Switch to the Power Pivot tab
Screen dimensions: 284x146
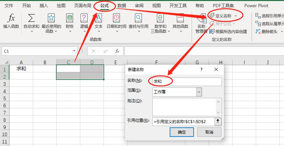[256, 6]
